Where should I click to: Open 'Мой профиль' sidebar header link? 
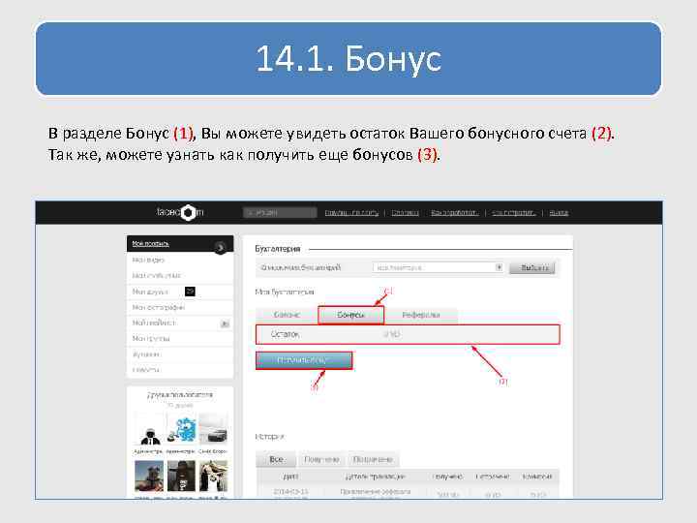151,244
